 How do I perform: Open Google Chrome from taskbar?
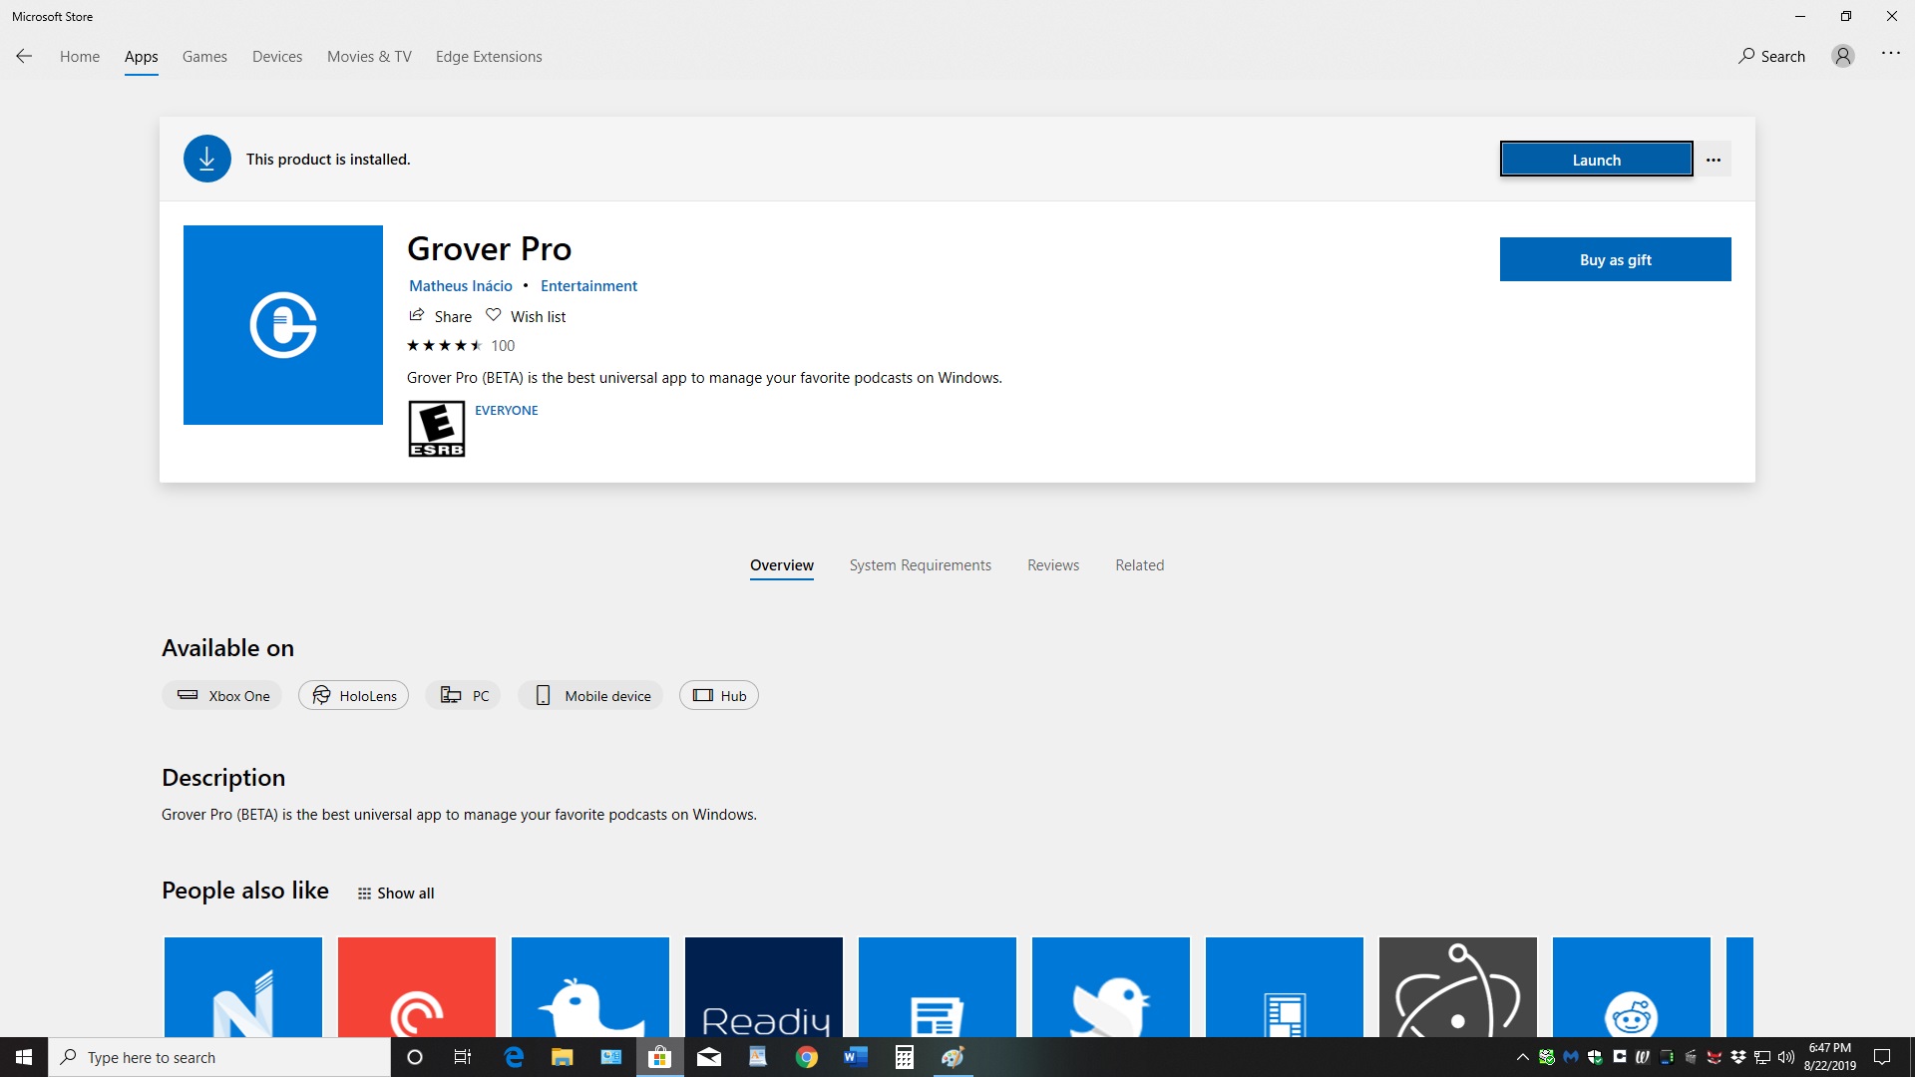click(807, 1057)
